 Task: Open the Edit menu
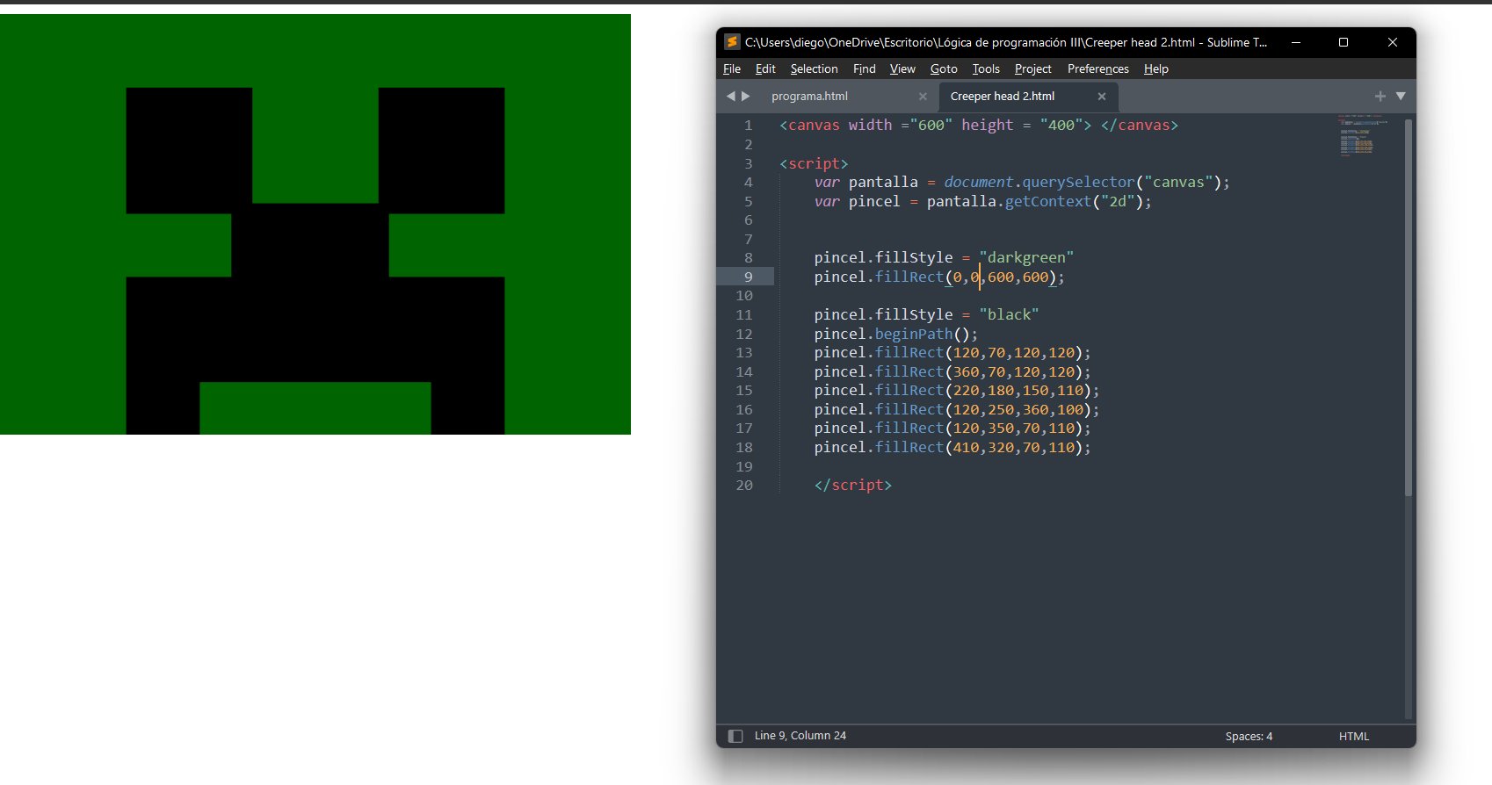pyautogui.click(x=765, y=68)
